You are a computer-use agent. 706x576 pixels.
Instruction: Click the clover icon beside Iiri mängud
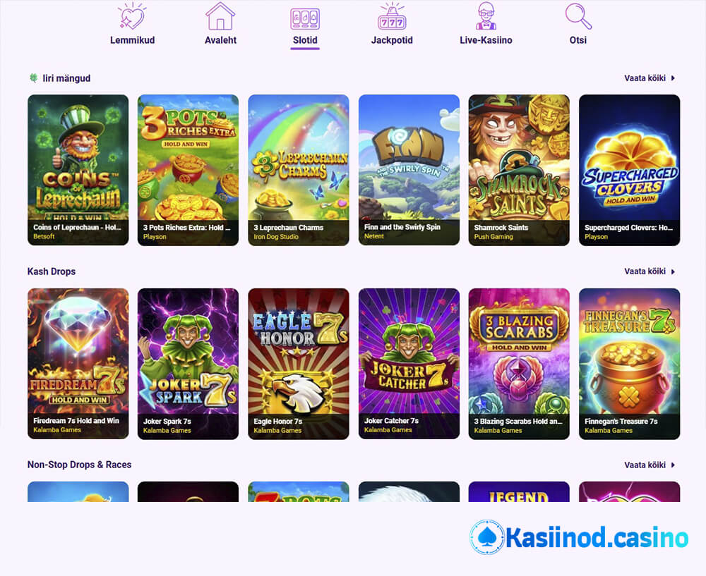point(33,78)
